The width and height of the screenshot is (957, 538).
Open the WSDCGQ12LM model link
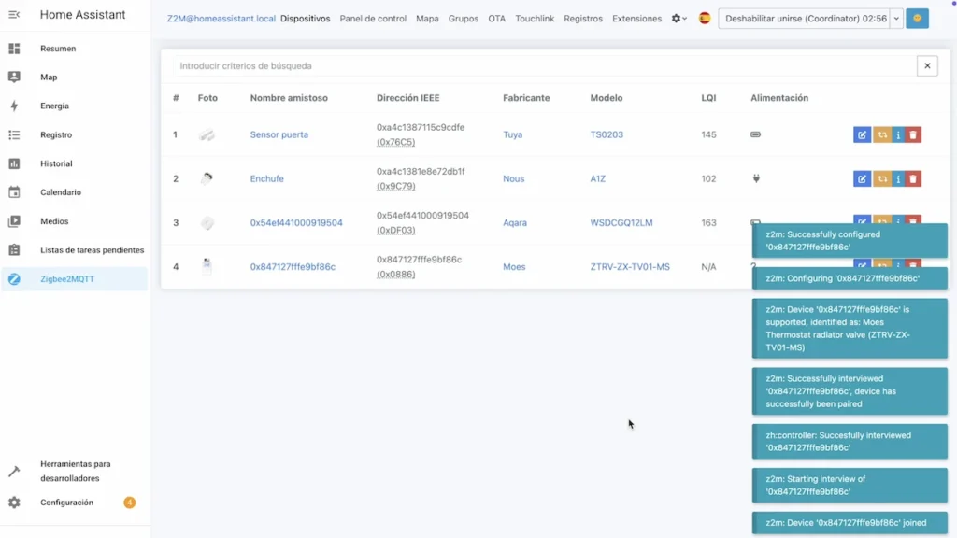tap(621, 222)
